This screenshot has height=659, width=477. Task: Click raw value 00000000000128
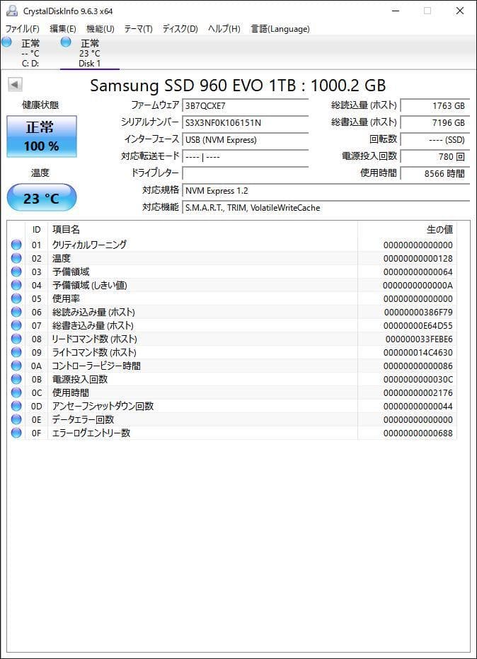click(418, 259)
